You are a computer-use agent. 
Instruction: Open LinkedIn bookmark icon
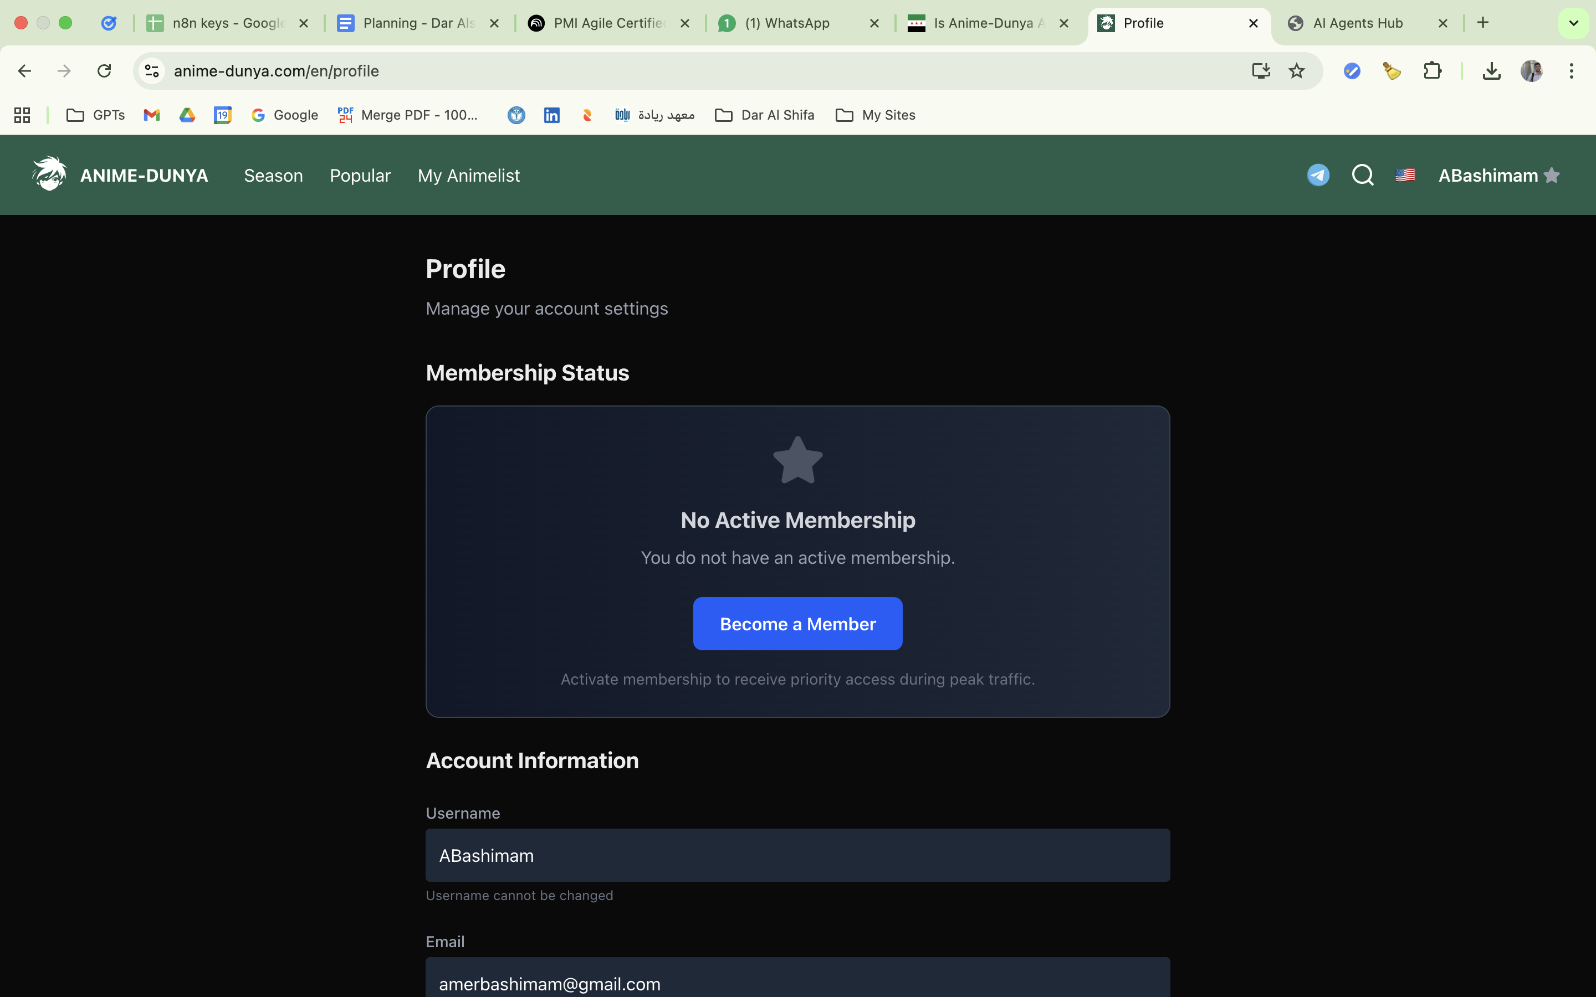tap(551, 115)
